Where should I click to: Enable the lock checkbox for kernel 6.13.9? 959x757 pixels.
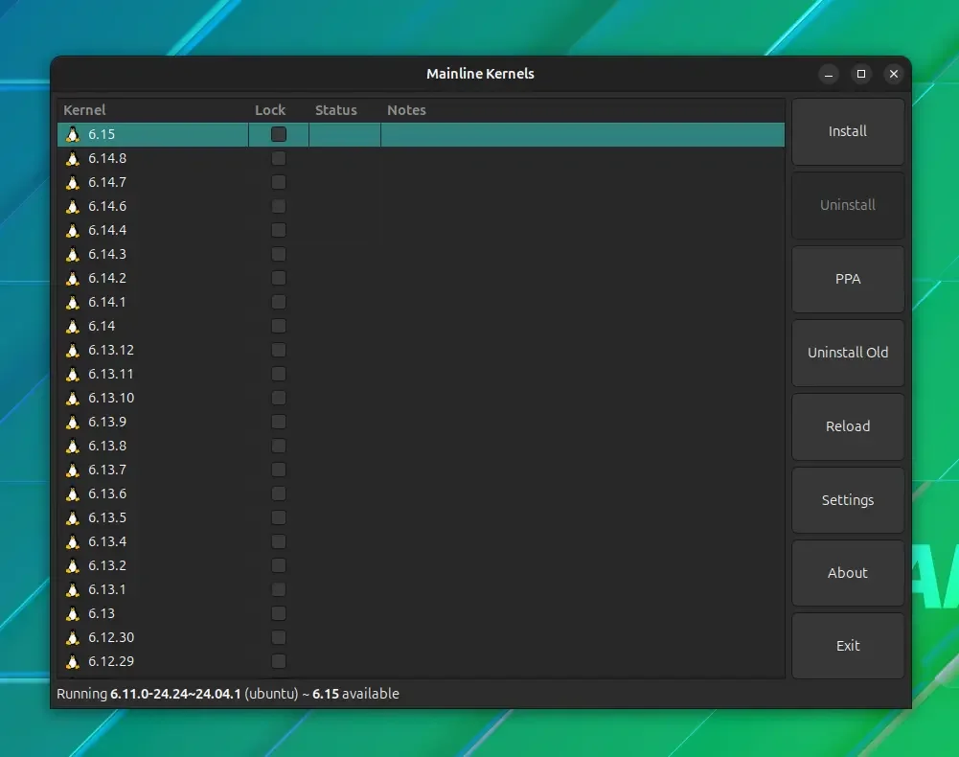click(x=278, y=422)
